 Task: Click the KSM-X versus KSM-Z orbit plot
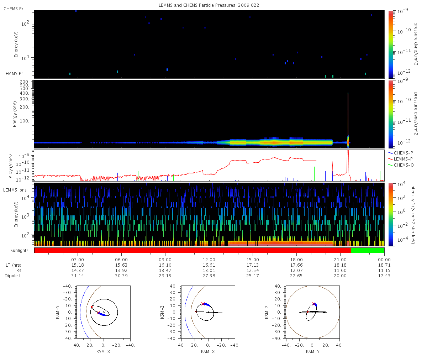coord(208,312)
